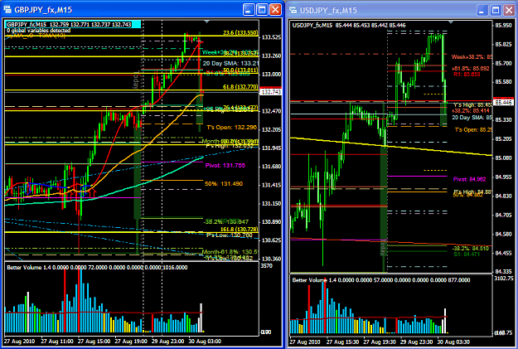Click the GBPJPY_fx,M15 OHLC header text
This screenshot has height=349, width=518.
69,25
